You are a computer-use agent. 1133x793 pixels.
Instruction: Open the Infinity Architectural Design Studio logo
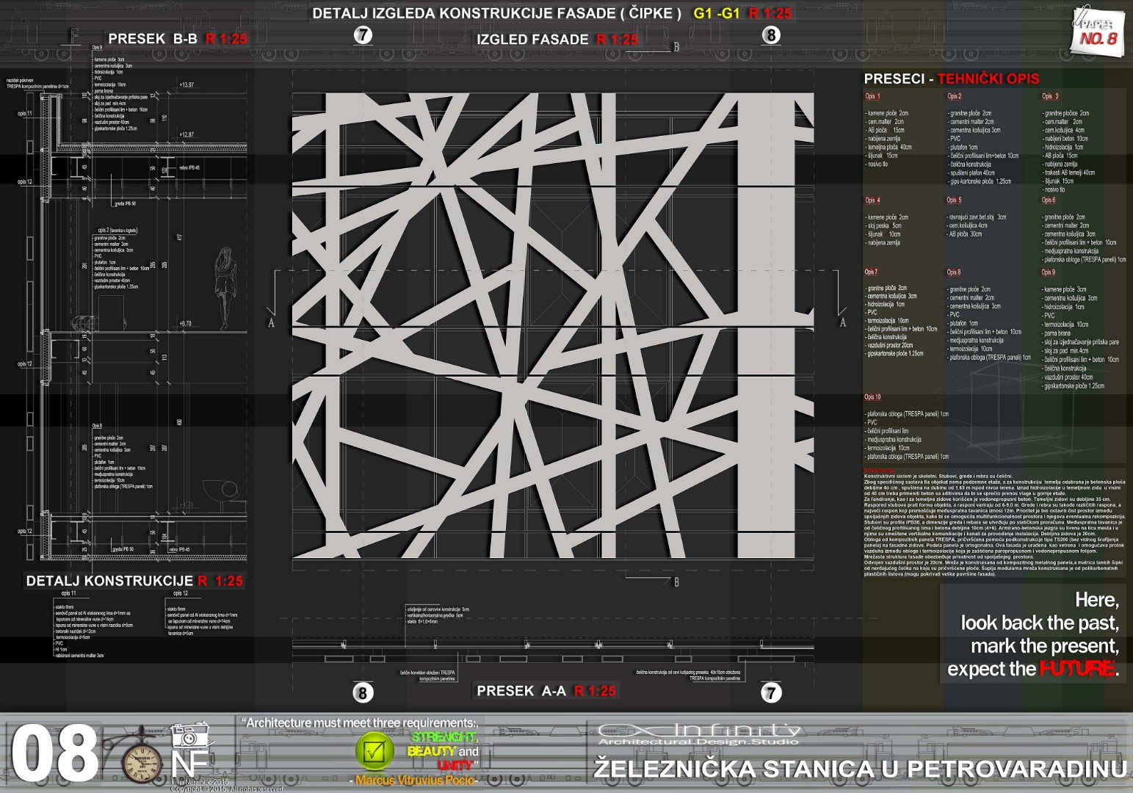tap(698, 734)
